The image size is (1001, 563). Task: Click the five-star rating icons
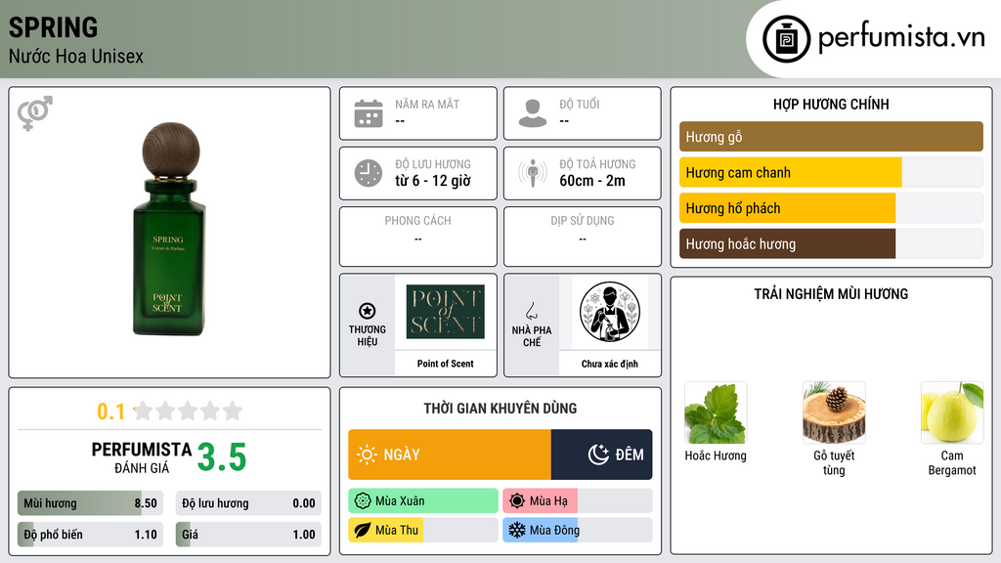coord(189,411)
